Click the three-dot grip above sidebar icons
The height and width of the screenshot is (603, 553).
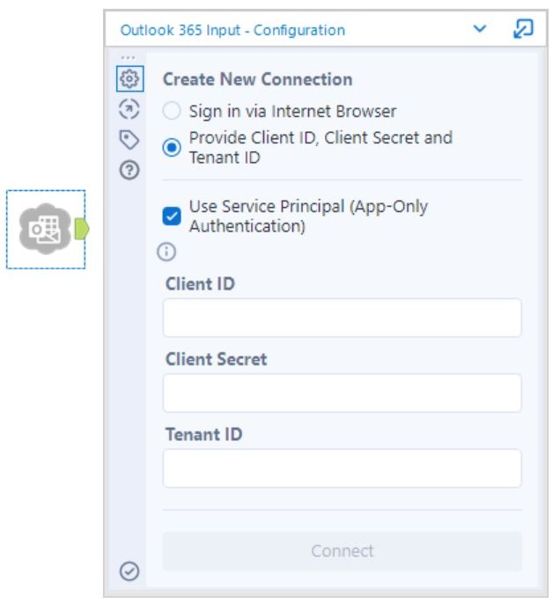coord(128,58)
